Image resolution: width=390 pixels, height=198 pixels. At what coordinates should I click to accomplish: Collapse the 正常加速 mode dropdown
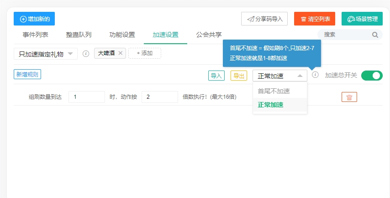(279, 76)
